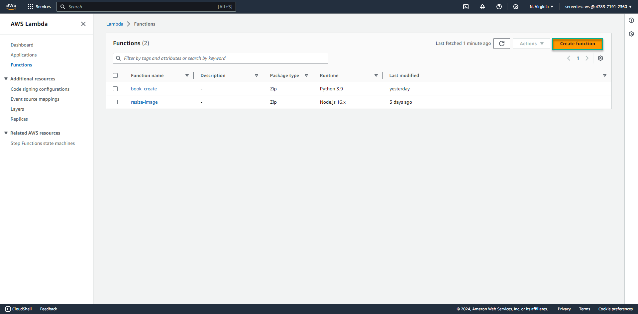Image resolution: width=638 pixels, height=314 pixels.
Task: Click Zip package type in resize-image row
Action: click(x=273, y=102)
